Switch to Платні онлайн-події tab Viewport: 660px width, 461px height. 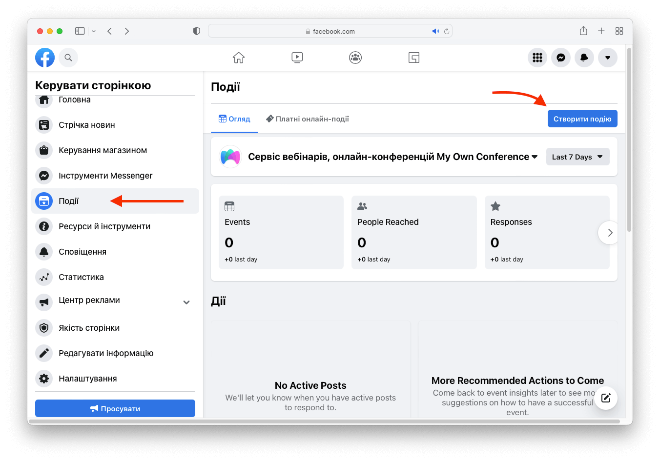(x=308, y=119)
